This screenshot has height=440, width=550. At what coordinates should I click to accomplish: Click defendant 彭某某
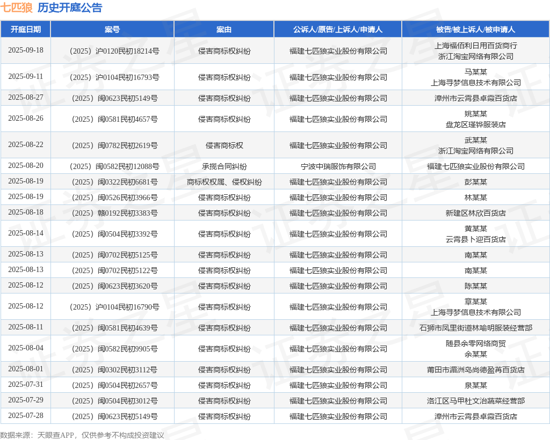(476, 182)
